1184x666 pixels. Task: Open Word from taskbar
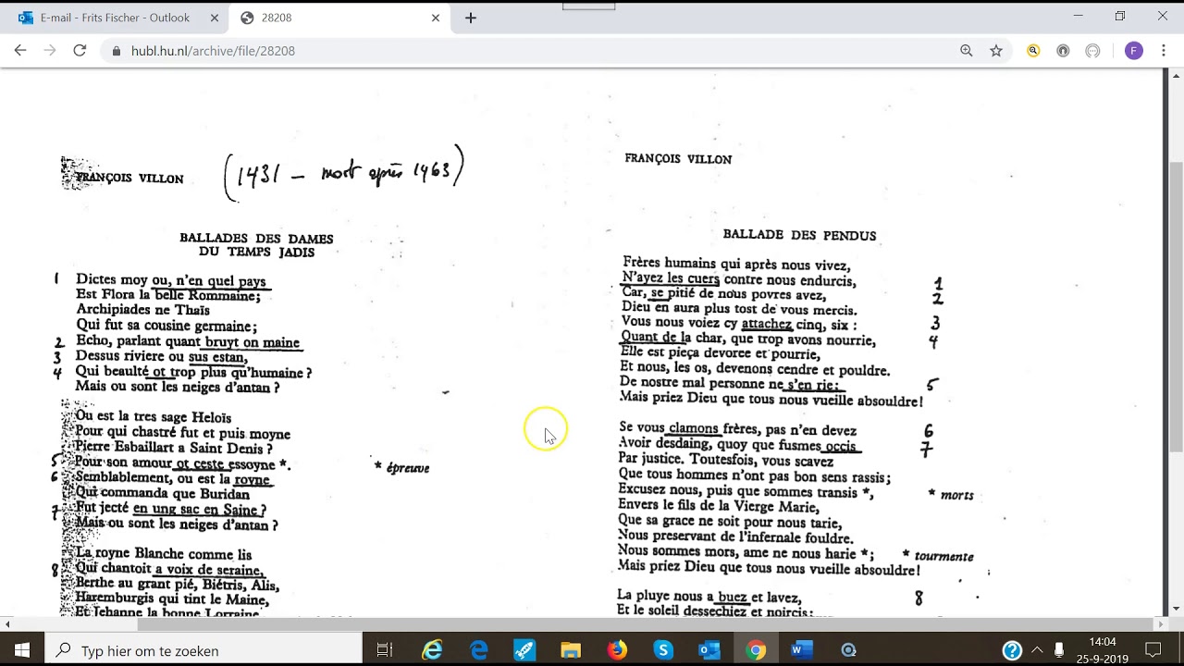[x=802, y=650]
